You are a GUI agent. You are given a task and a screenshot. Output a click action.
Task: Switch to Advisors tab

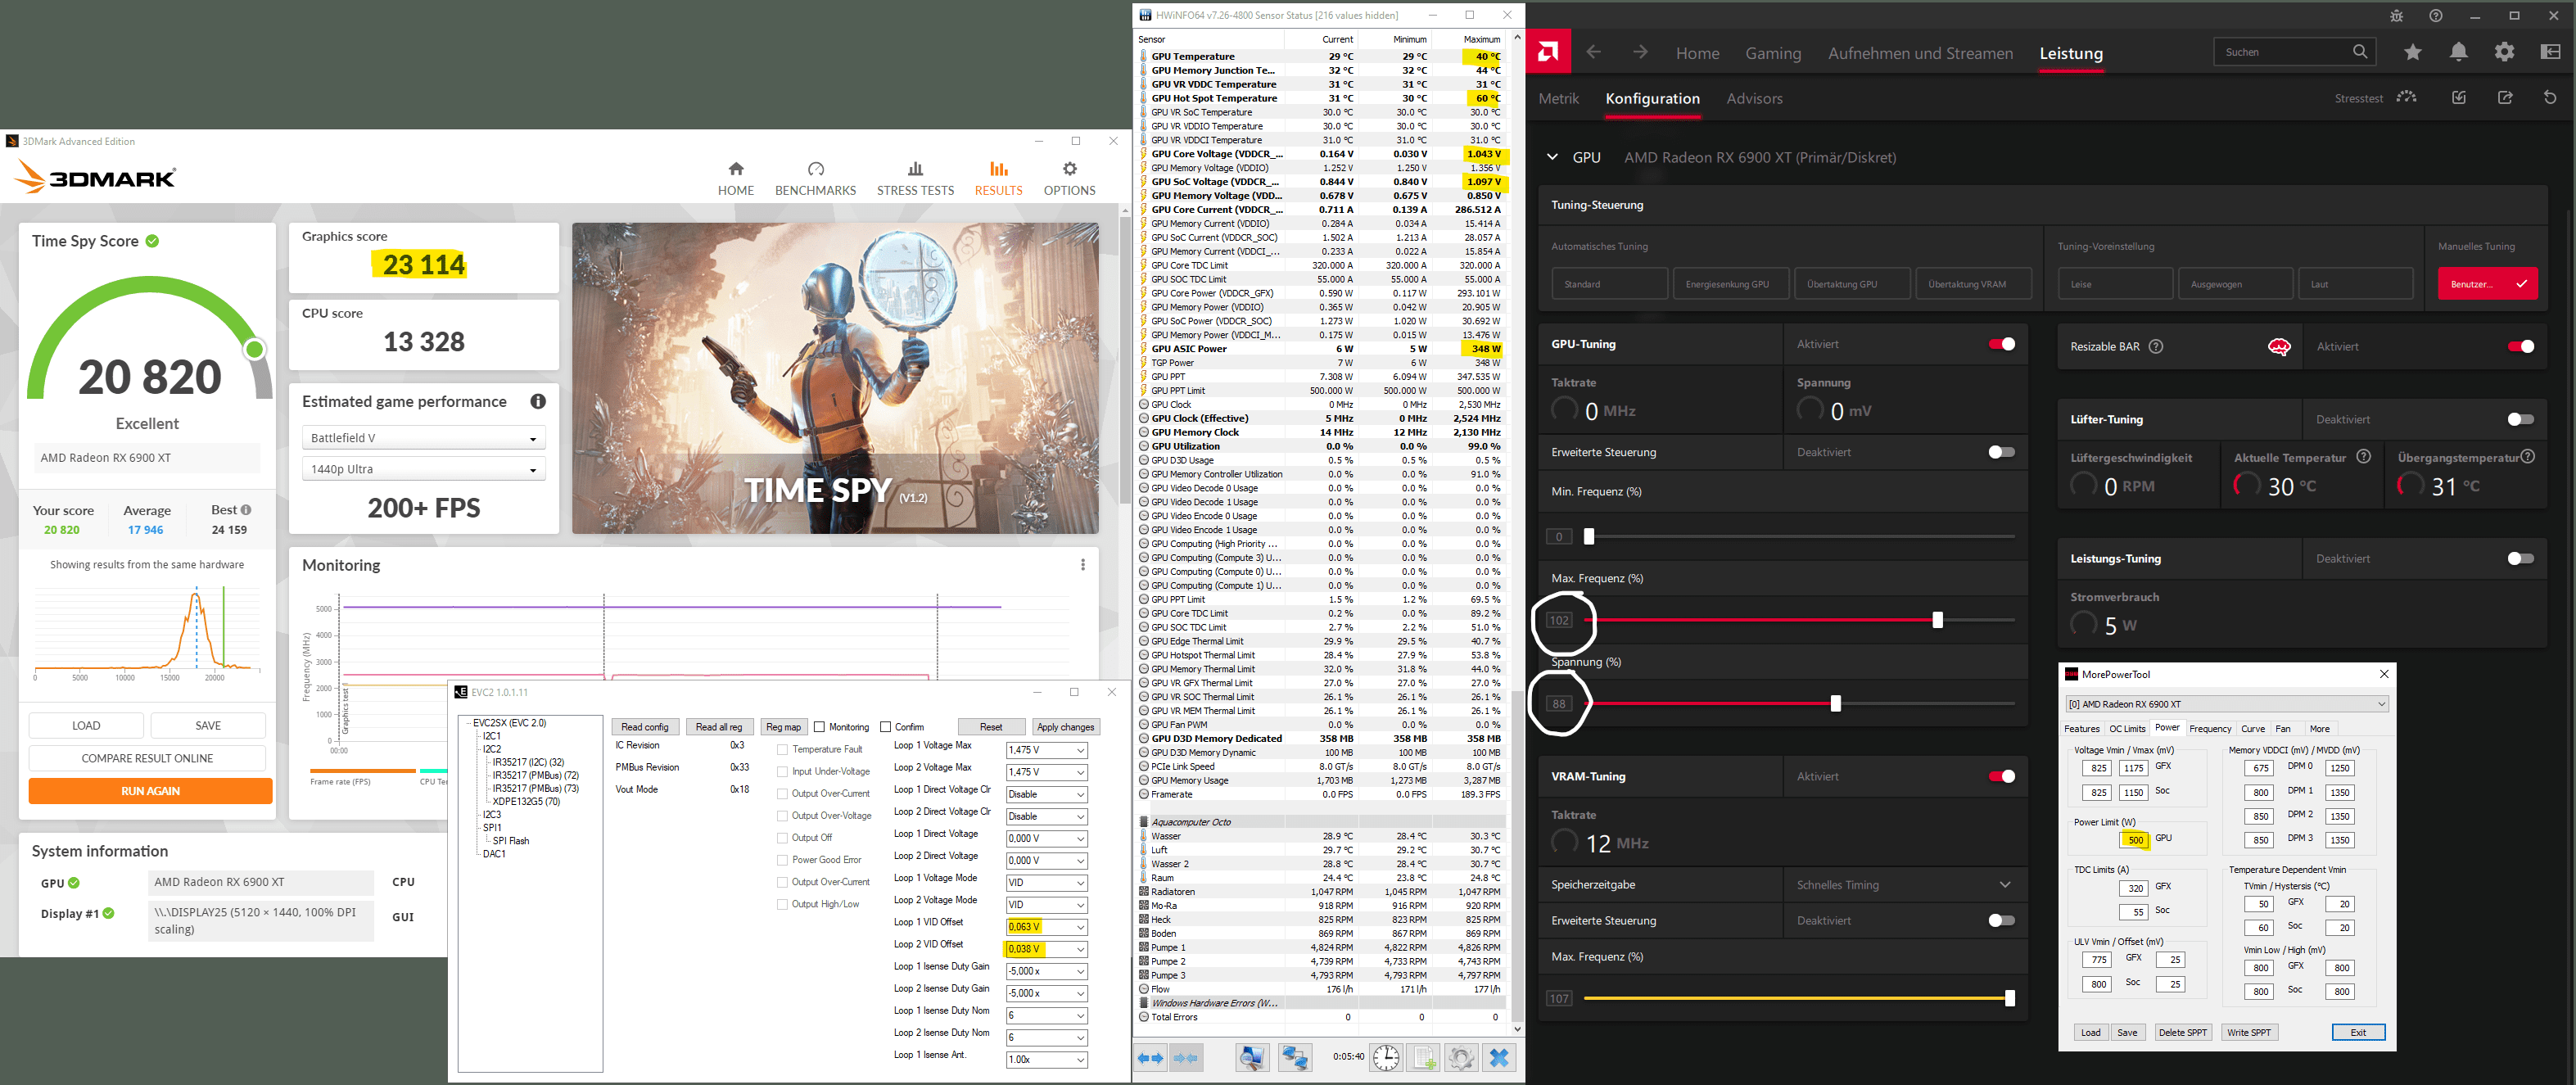pyautogui.click(x=1754, y=98)
